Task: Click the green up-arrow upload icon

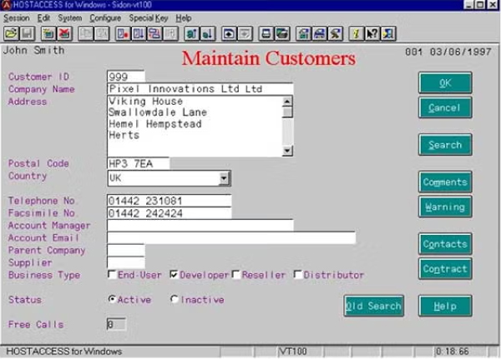Action: point(192,33)
